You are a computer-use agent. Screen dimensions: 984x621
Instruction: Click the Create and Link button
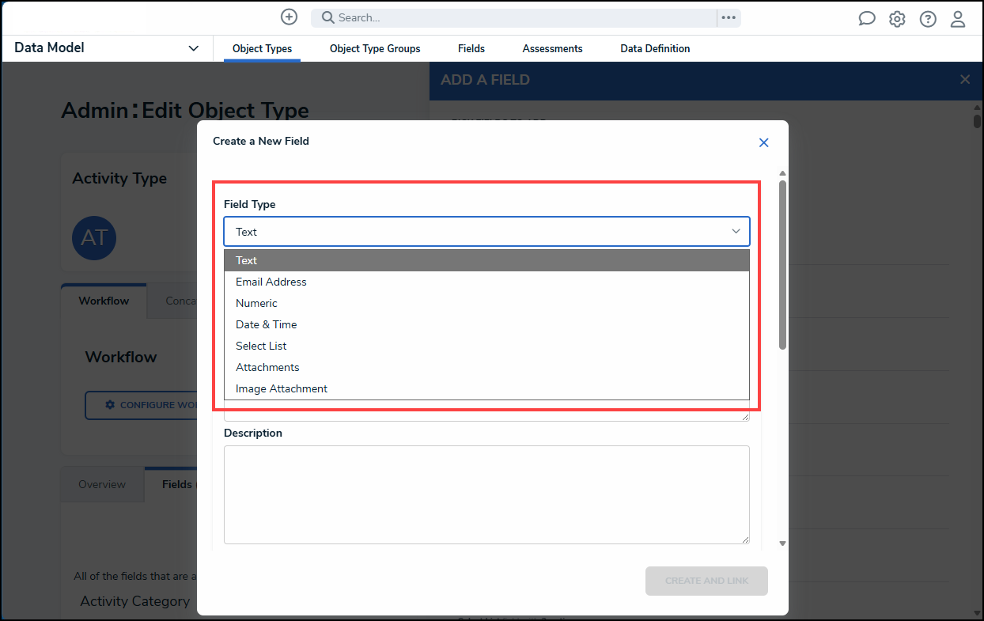tap(706, 581)
